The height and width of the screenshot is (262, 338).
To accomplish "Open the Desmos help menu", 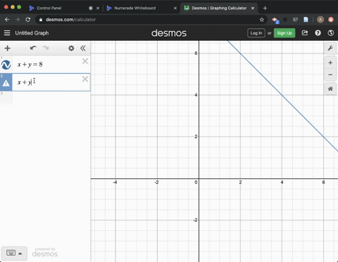I will tap(318, 33).
